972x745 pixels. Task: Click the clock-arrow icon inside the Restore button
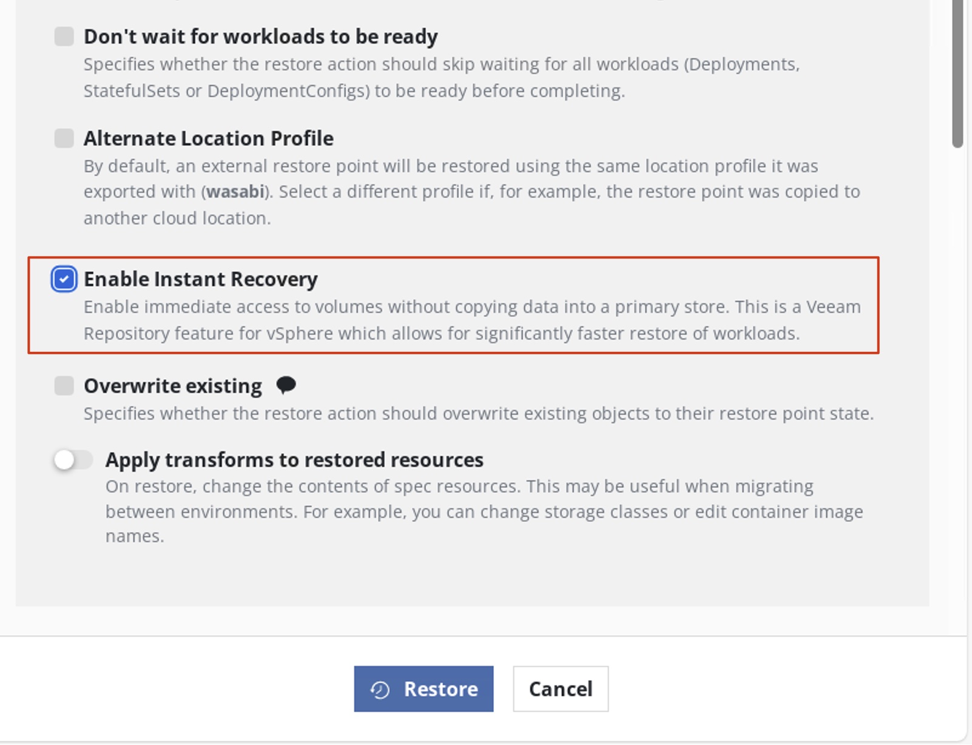pyautogui.click(x=380, y=689)
